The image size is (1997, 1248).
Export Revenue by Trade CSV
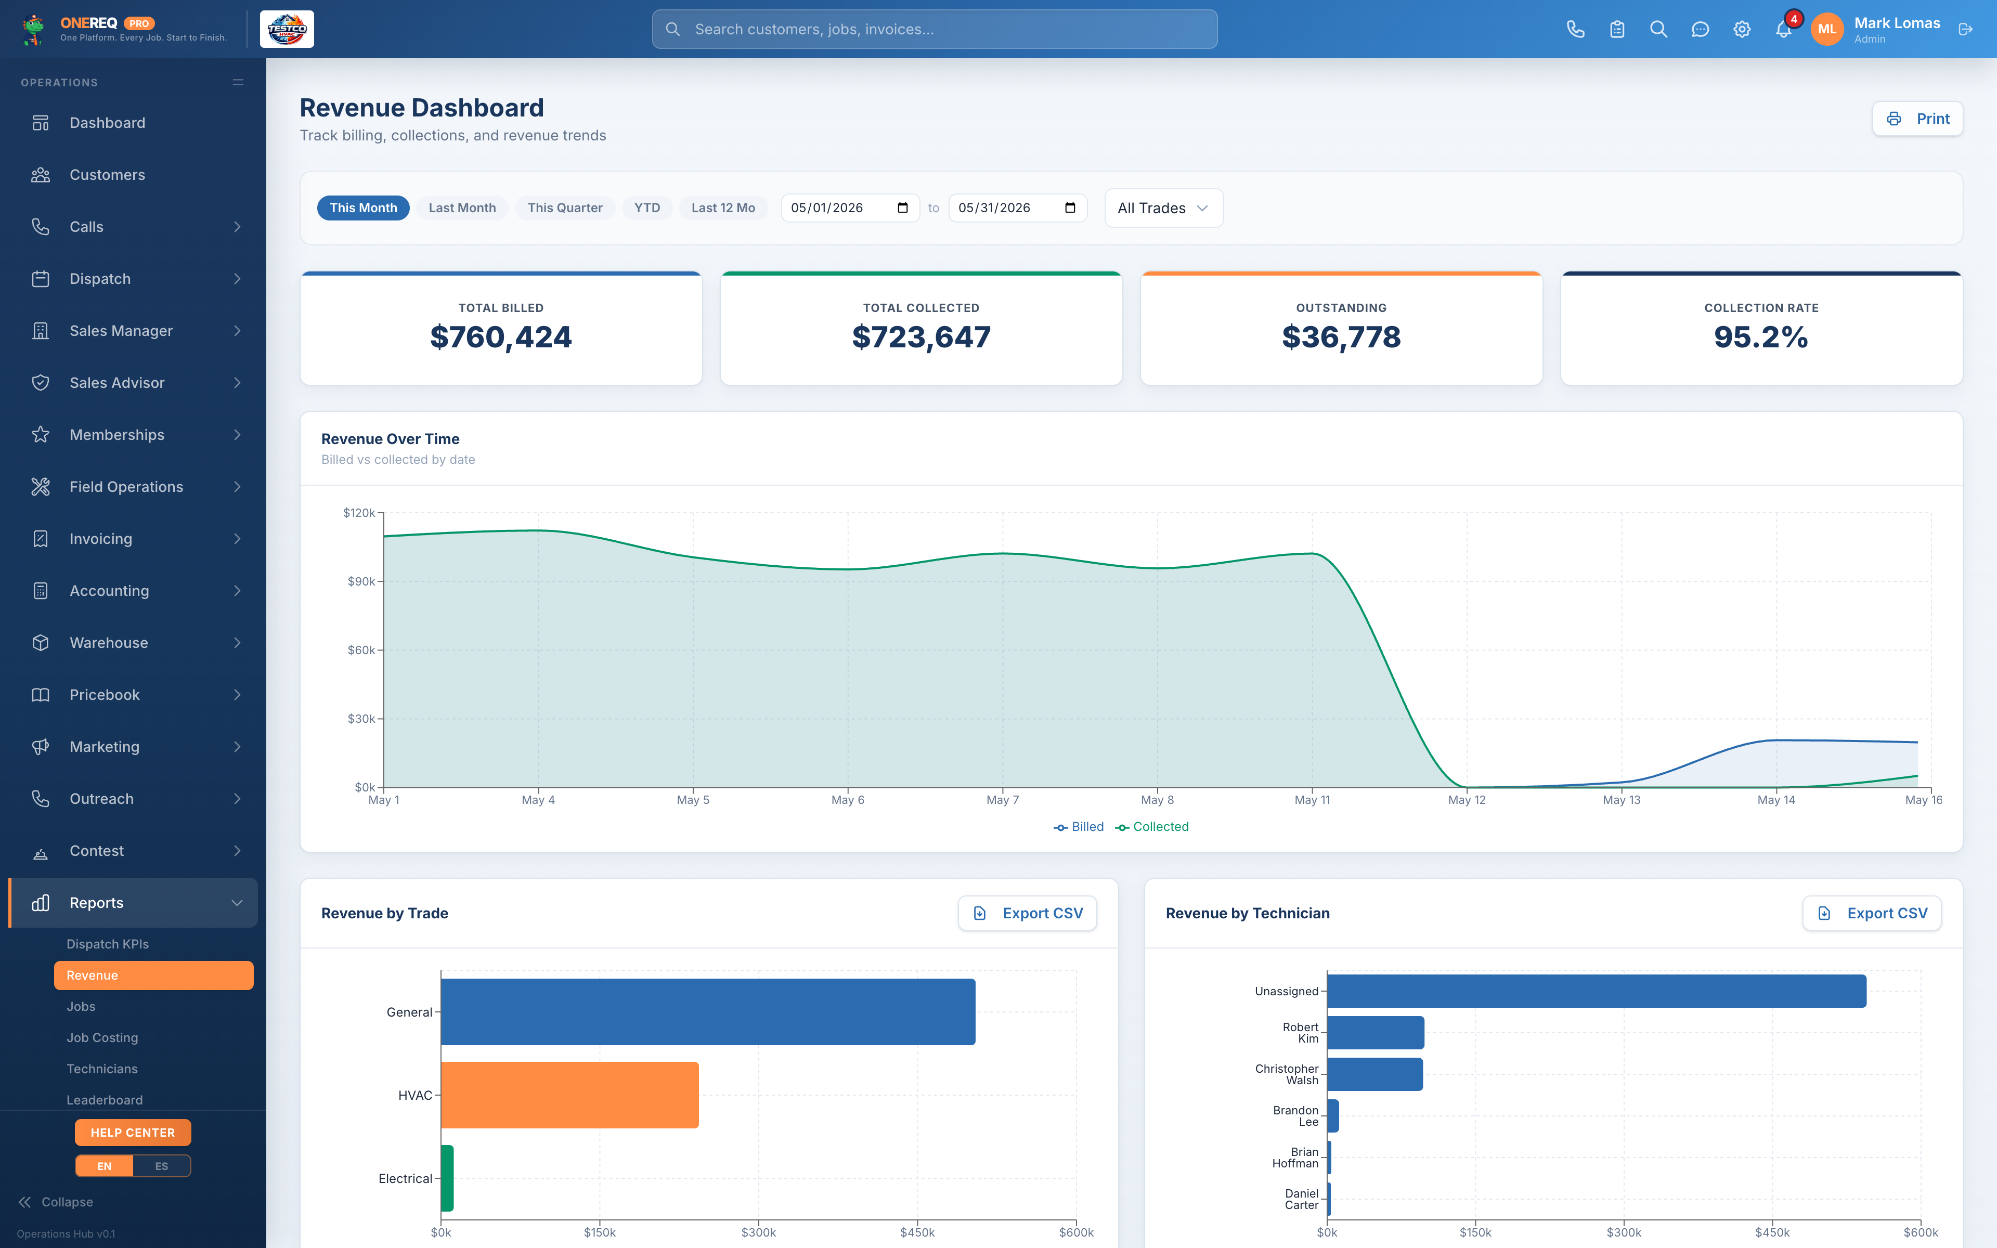(x=1028, y=914)
